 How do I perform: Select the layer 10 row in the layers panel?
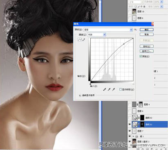[148, 11]
